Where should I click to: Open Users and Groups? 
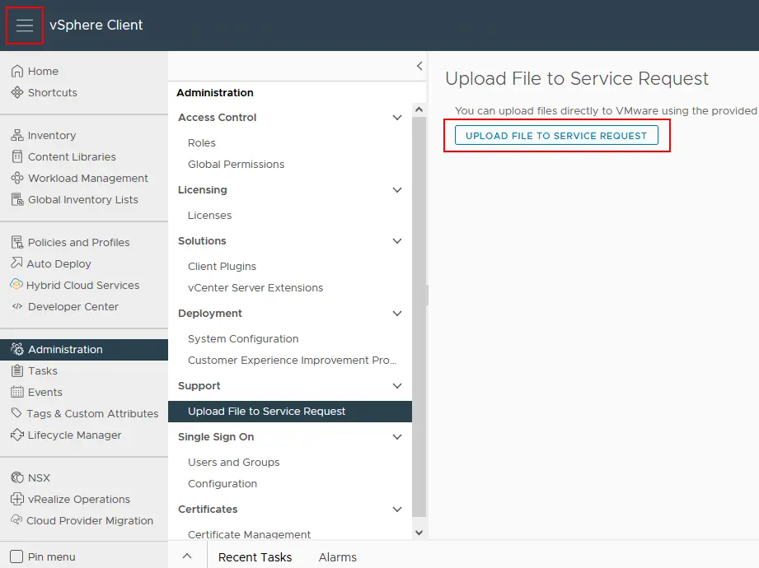coord(234,462)
